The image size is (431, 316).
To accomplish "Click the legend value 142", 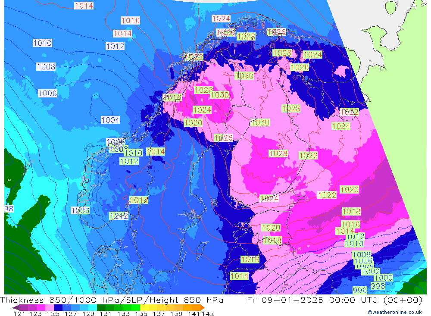I will [208, 313].
